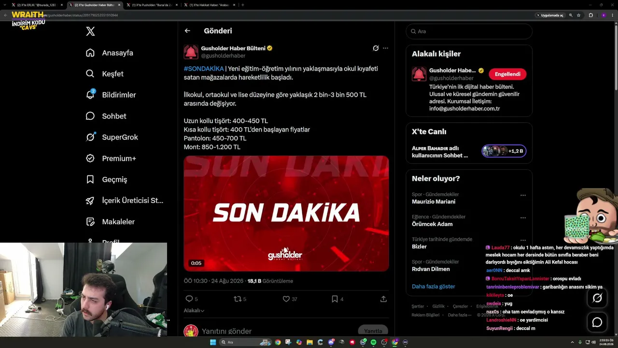618x348 pixels.
Task: Click the reply icon showing 5 replies
Action: pyautogui.click(x=189, y=299)
